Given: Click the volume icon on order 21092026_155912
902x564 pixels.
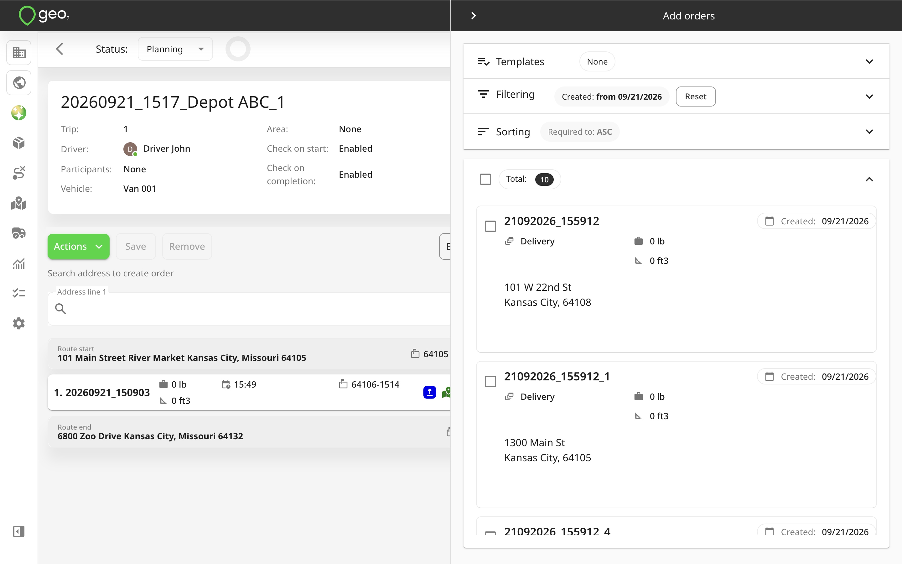Looking at the screenshot, I should [639, 261].
